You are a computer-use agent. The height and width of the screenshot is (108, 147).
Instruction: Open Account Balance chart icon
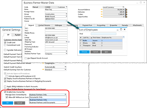126,10
